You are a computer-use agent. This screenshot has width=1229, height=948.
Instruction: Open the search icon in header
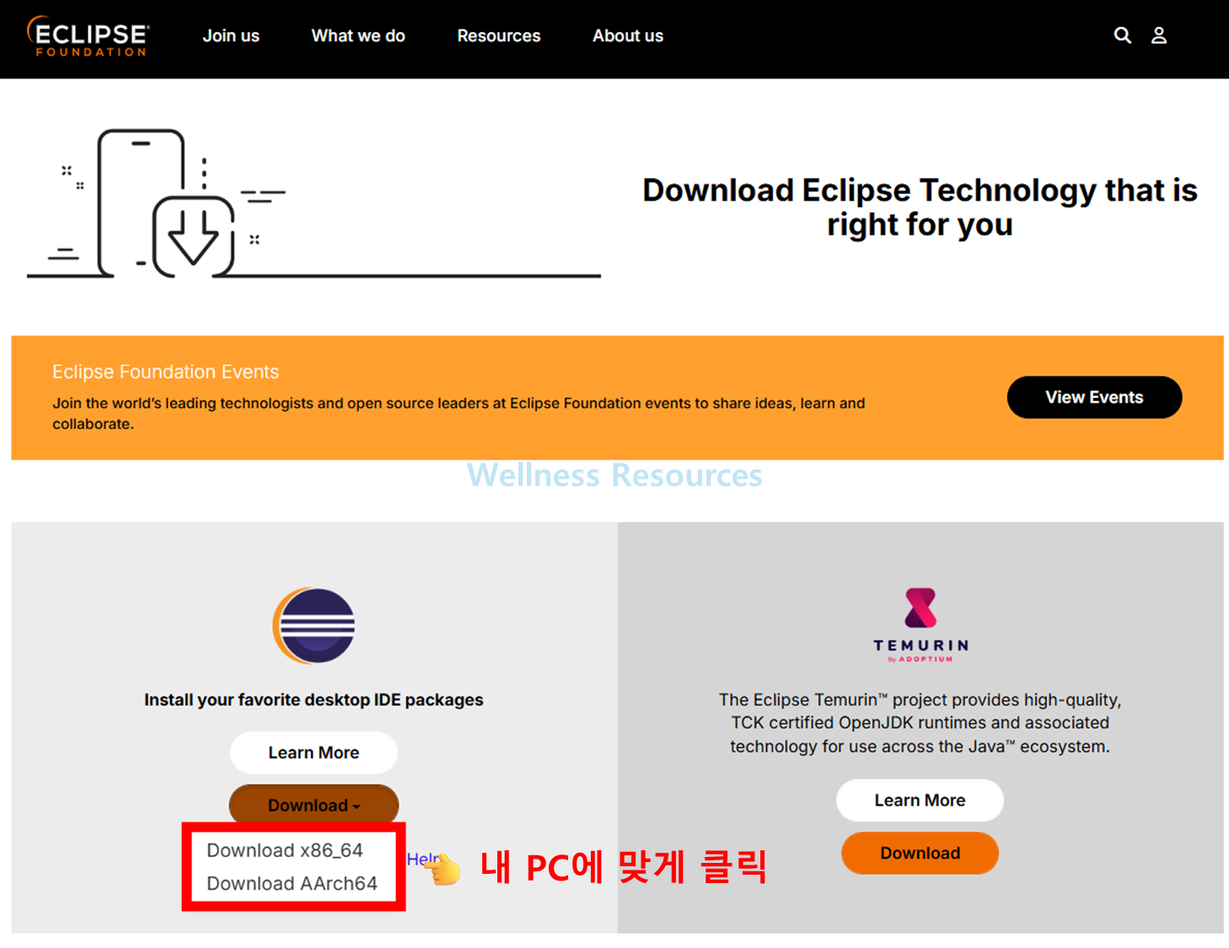tap(1122, 35)
